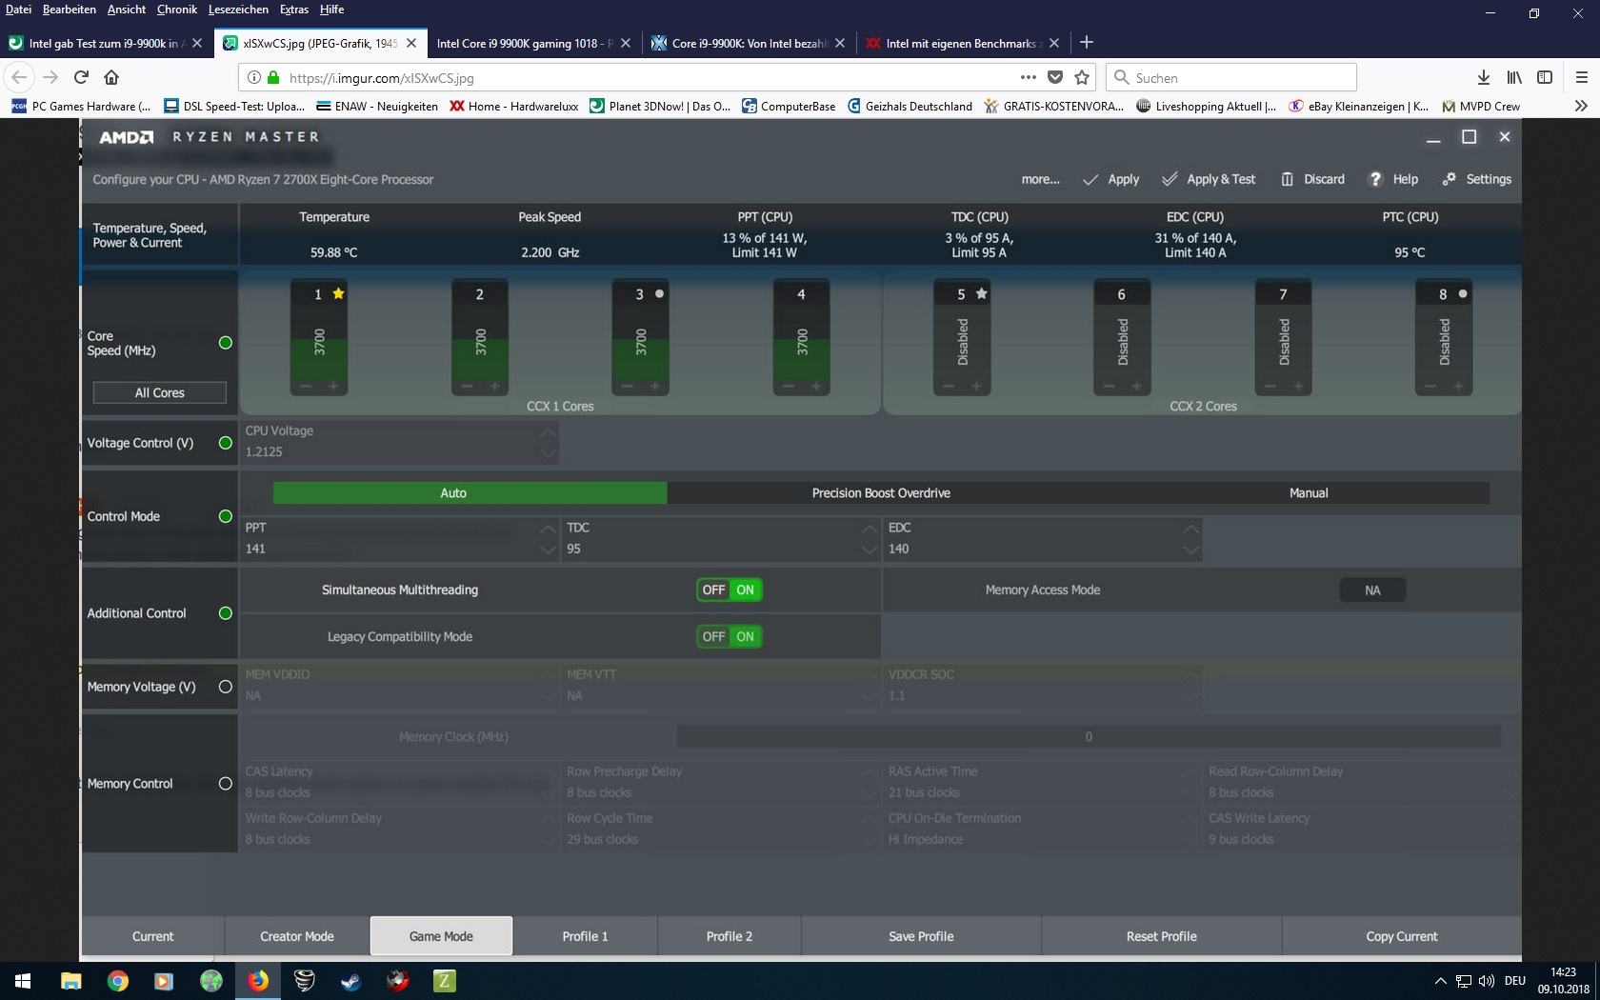Toggle Memory Control indicator
The image size is (1600, 1000).
(x=226, y=784)
